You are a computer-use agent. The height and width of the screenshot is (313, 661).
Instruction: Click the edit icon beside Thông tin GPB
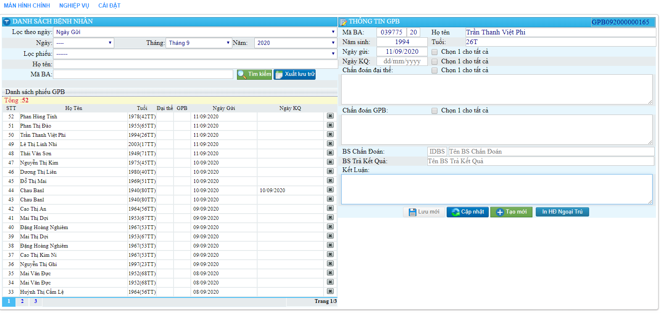tap(343, 22)
